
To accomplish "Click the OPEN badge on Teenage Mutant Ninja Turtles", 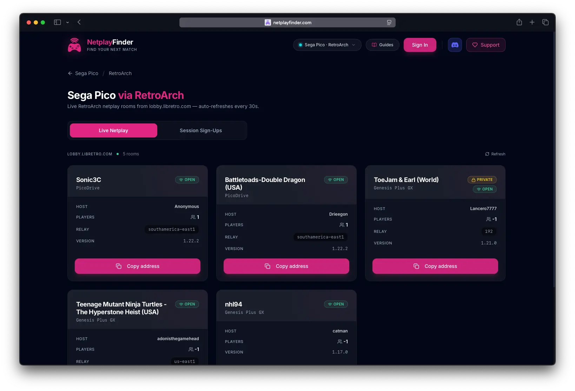I will pyautogui.click(x=187, y=304).
